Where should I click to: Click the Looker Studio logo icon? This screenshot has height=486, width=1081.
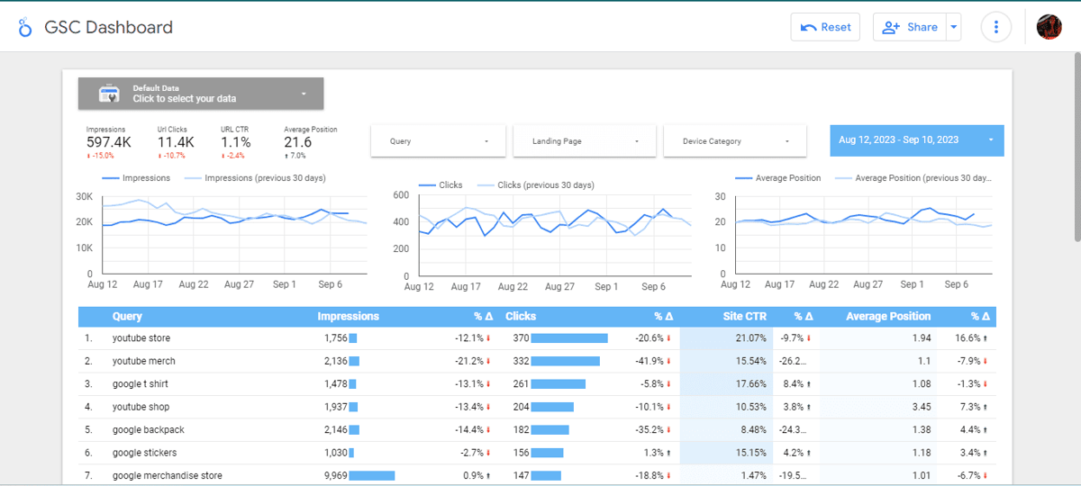pyautogui.click(x=24, y=28)
